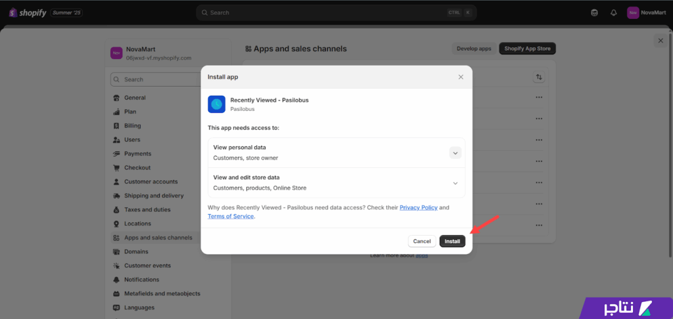Click the Locations pin icon
The width and height of the screenshot is (673, 319).
coord(116,224)
